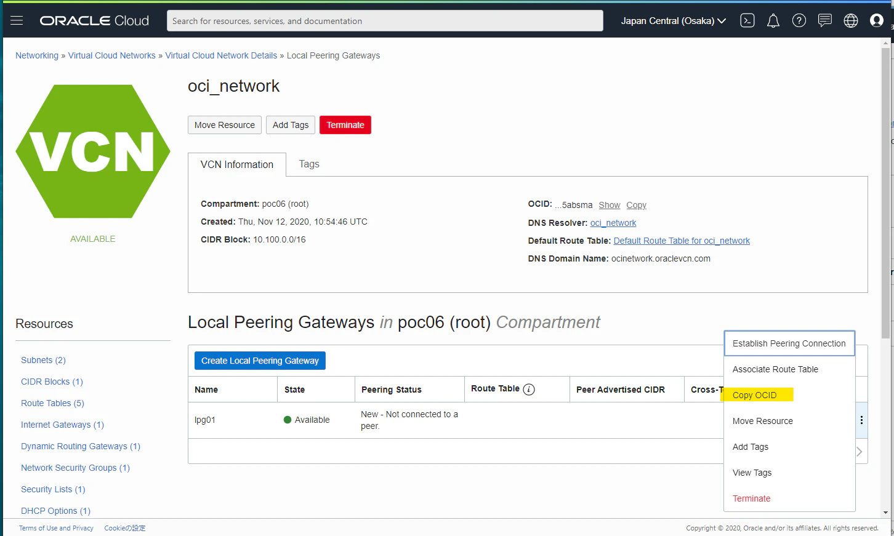The height and width of the screenshot is (536, 894).
Task: Click the Route Table info icon
Action: tap(529, 390)
